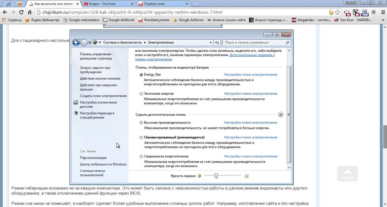Click Система и безопасность breadcrumb
Viewport: 387px width, 207px height.
tap(122, 42)
